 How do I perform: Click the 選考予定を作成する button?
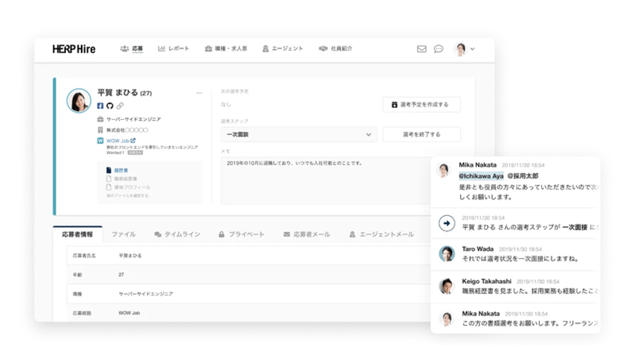click(x=421, y=105)
